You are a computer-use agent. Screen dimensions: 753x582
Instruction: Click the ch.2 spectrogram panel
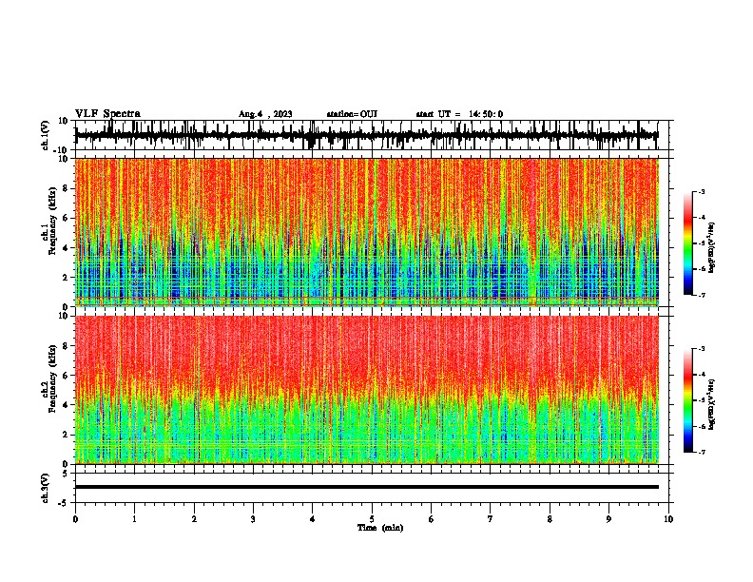click(x=366, y=390)
